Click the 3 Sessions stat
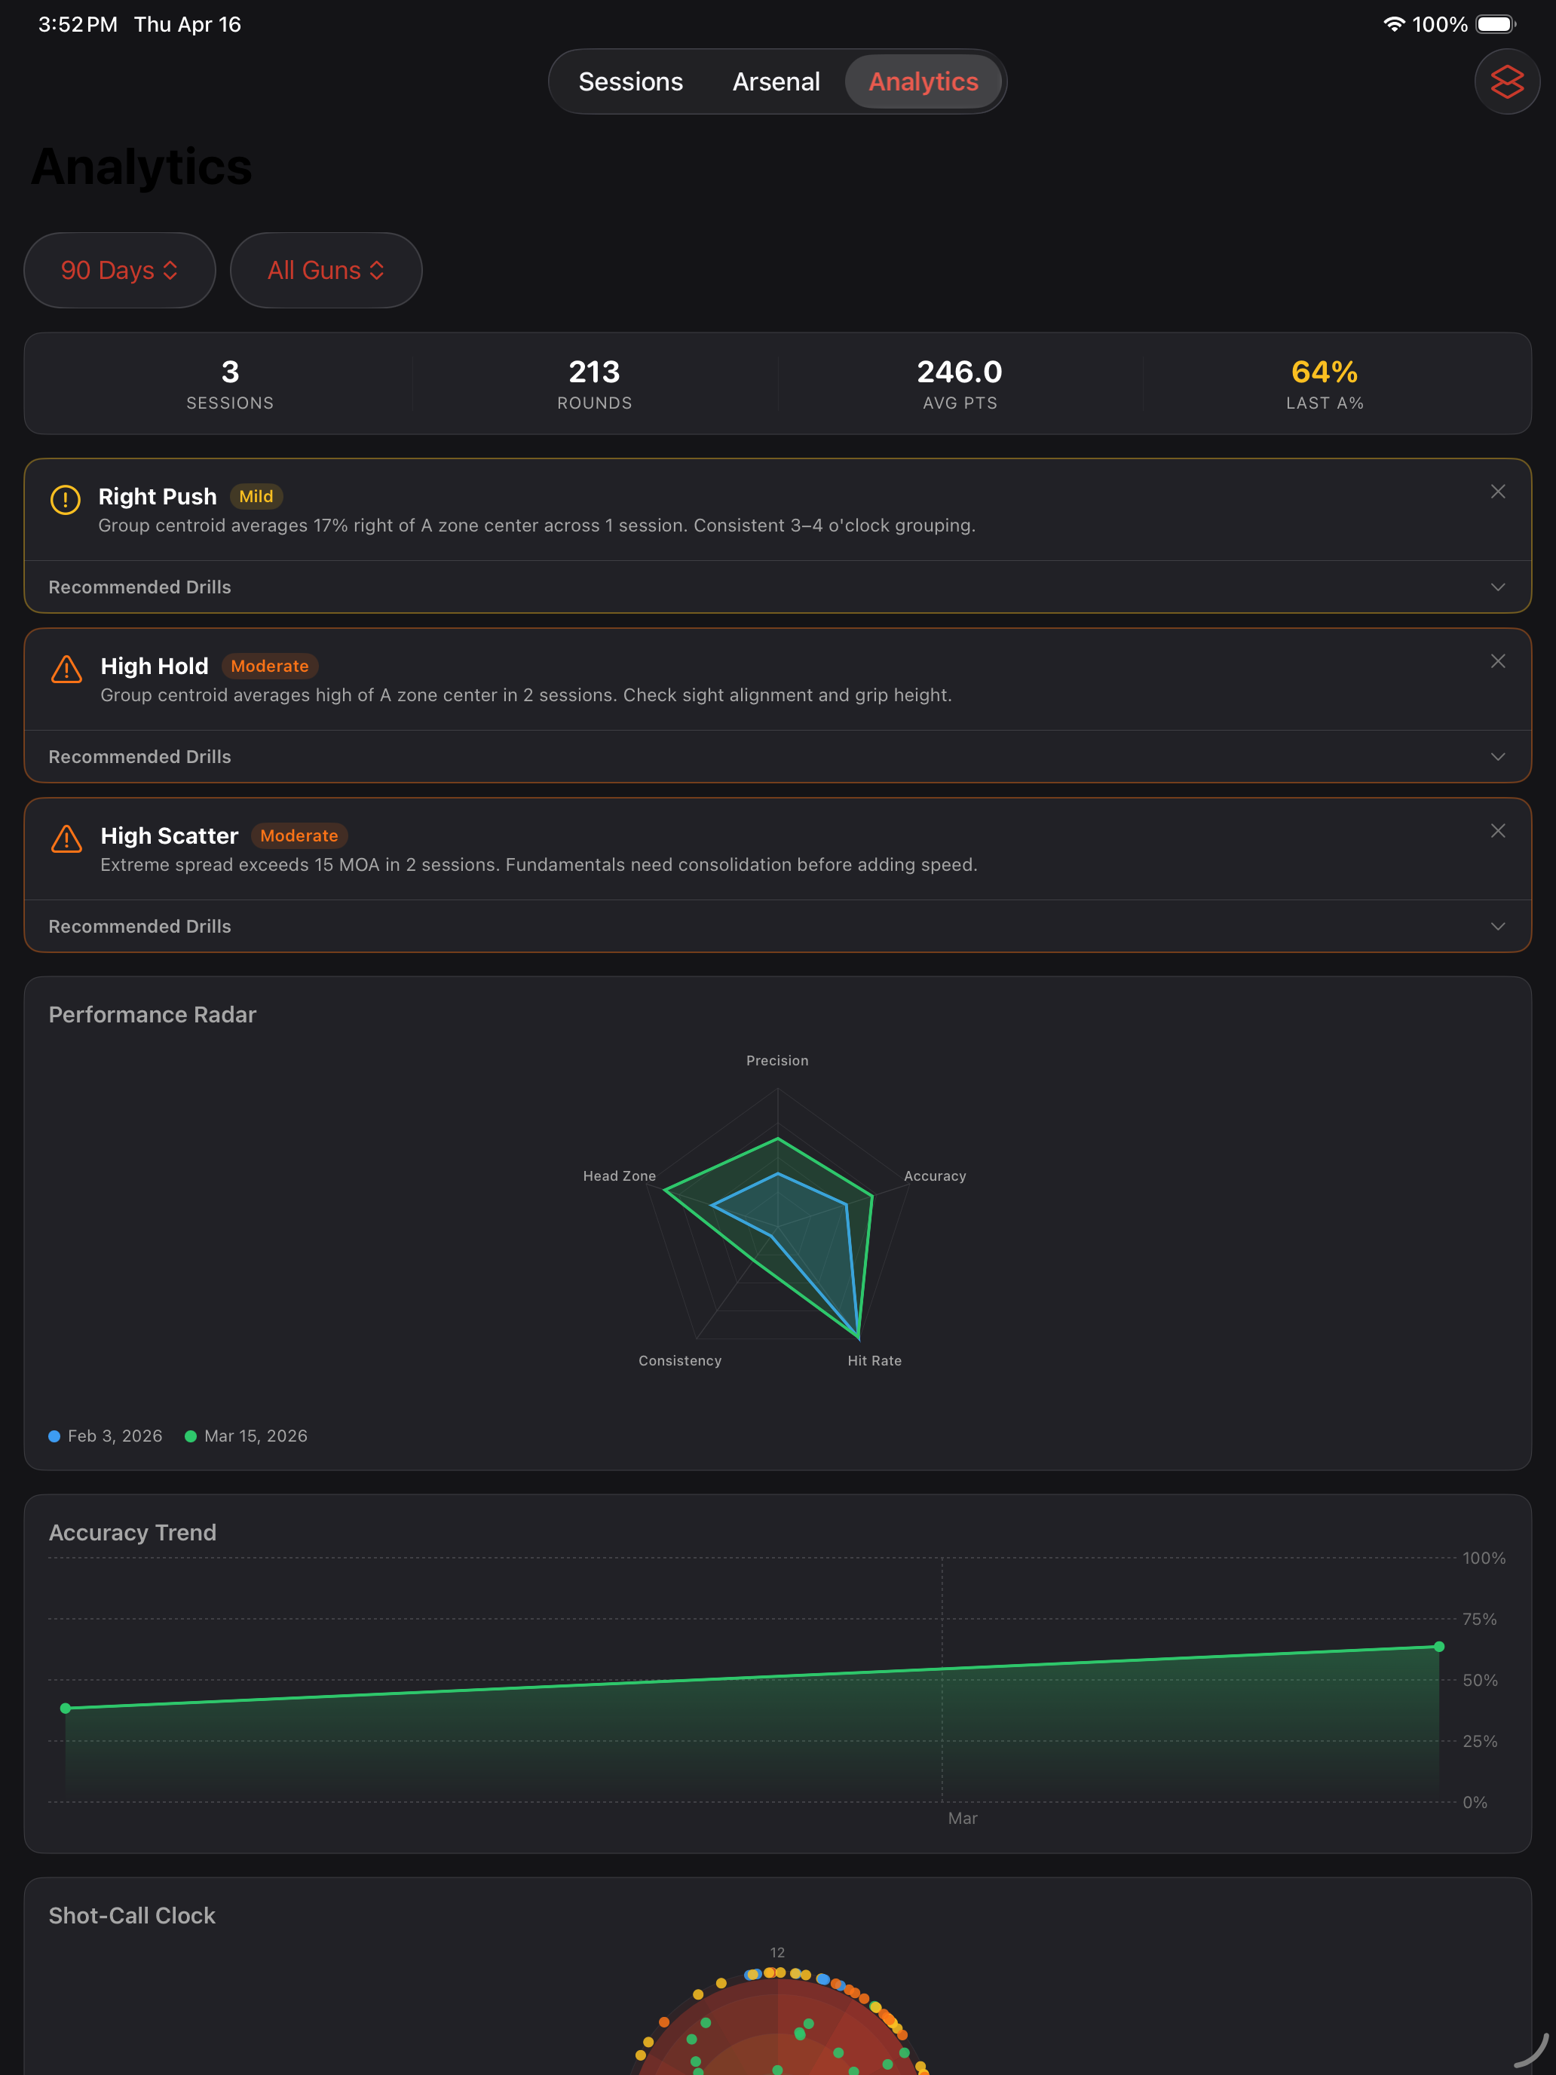The width and height of the screenshot is (1556, 2075). coord(230,384)
